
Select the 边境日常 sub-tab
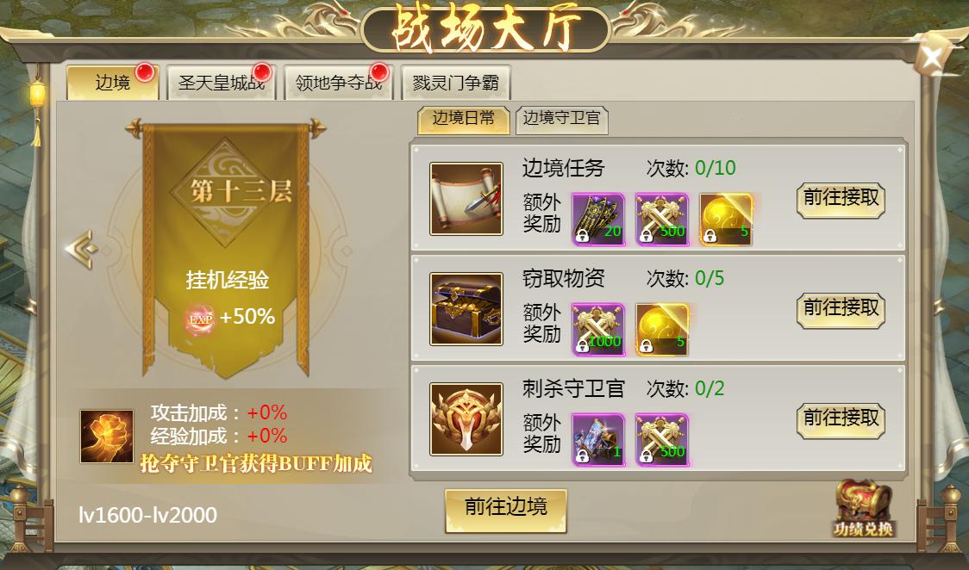pyautogui.click(x=464, y=120)
